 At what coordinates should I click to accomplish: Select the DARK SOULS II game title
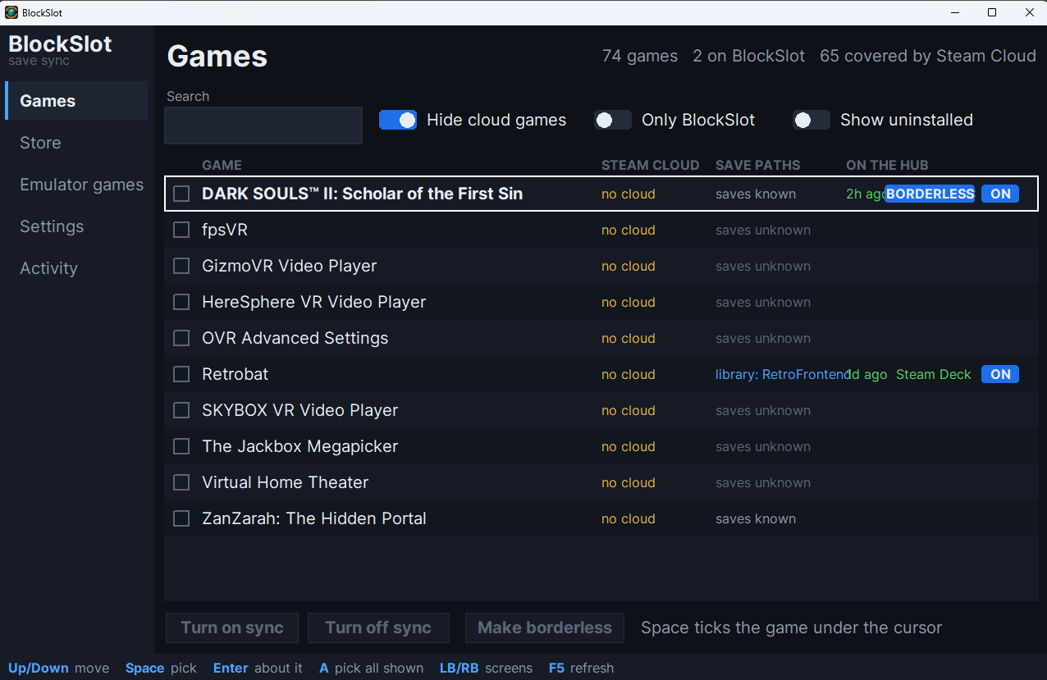(362, 194)
